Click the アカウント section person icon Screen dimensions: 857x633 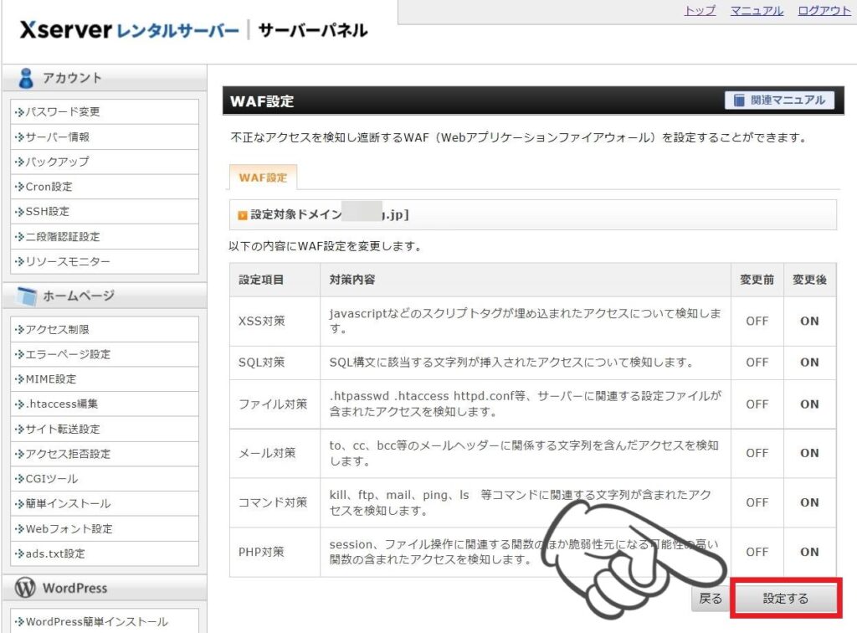[x=26, y=78]
